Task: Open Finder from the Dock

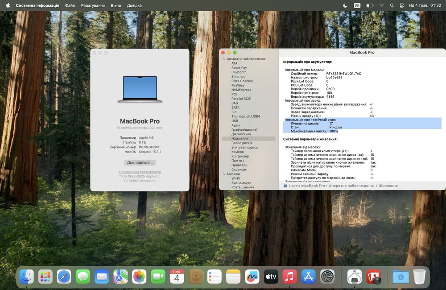Action: click(x=26, y=276)
